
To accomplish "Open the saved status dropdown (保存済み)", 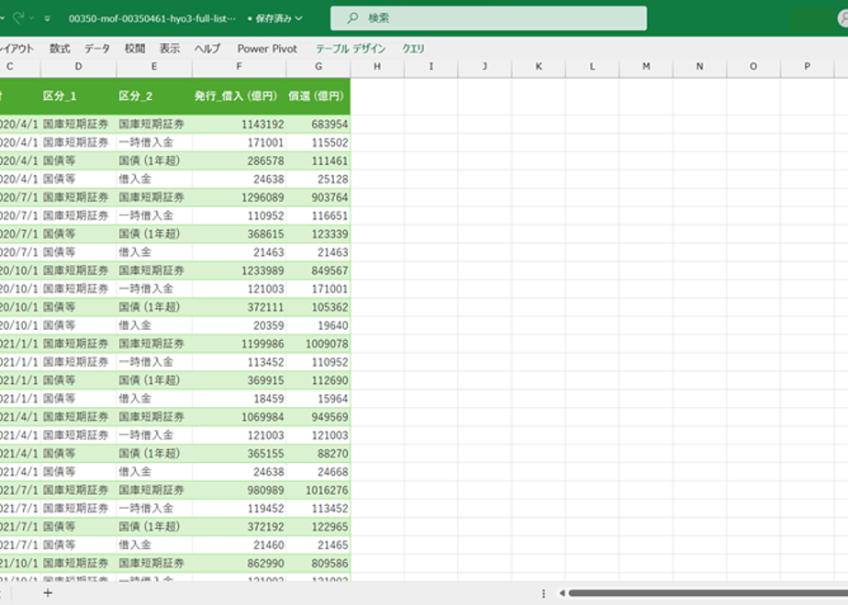I will [x=275, y=18].
